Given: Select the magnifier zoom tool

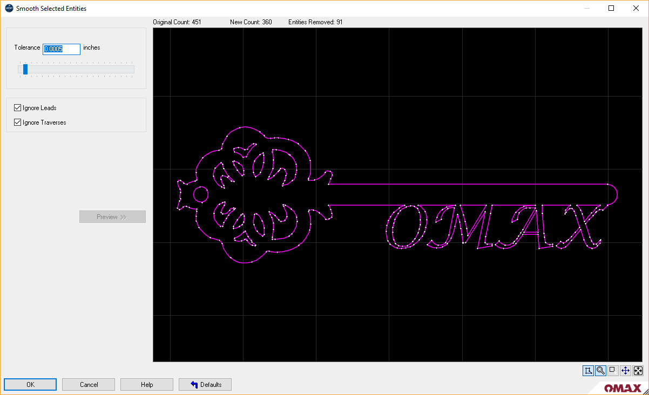Looking at the screenshot, I should pyautogui.click(x=600, y=371).
